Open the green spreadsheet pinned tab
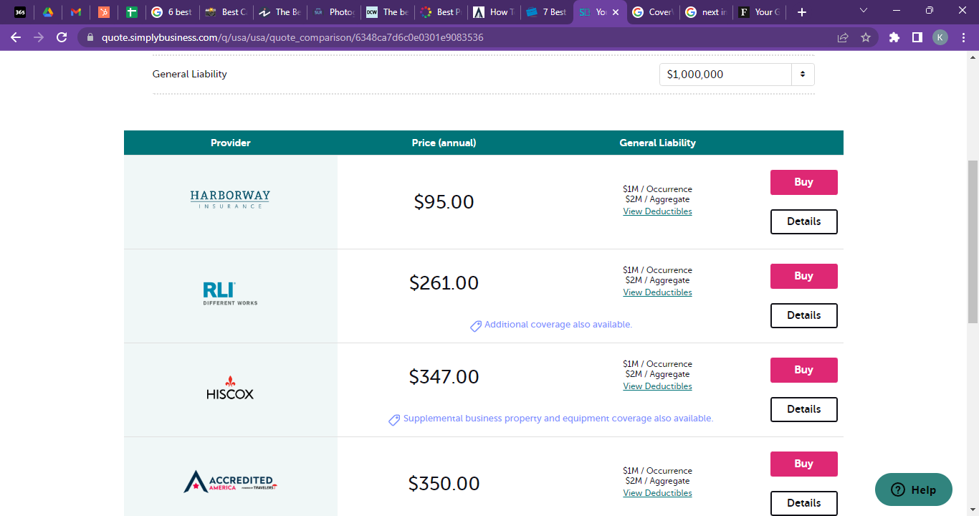The image size is (979, 516). [131, 12]
